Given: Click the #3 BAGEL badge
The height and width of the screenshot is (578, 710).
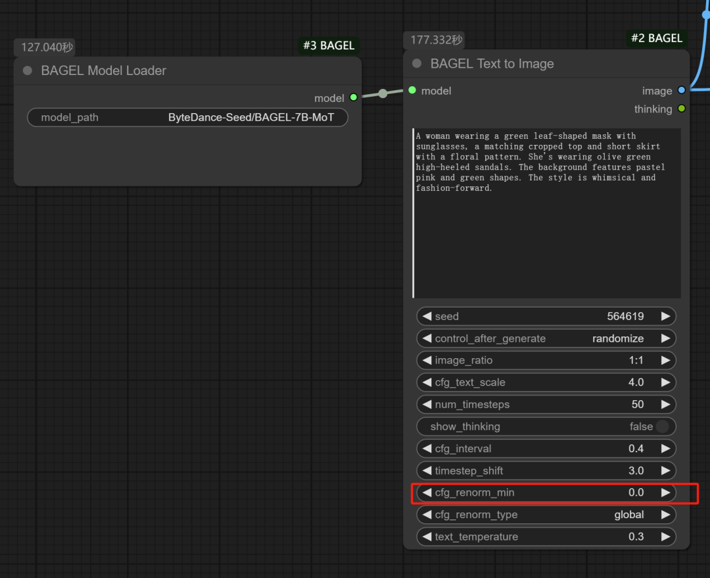Looking at the screenshot, I should coord(329,45).
